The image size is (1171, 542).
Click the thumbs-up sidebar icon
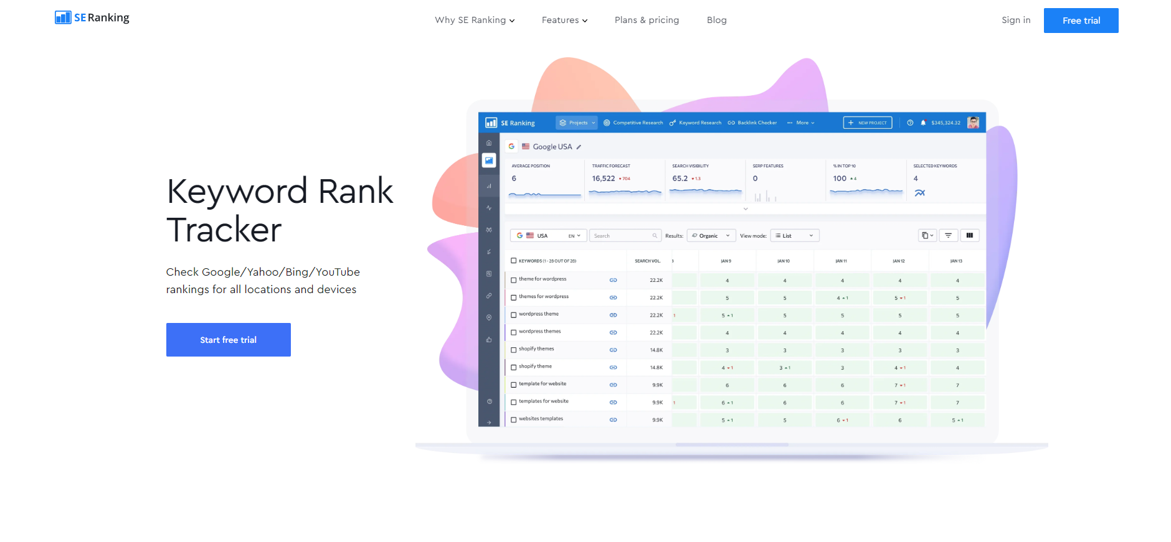489,340
